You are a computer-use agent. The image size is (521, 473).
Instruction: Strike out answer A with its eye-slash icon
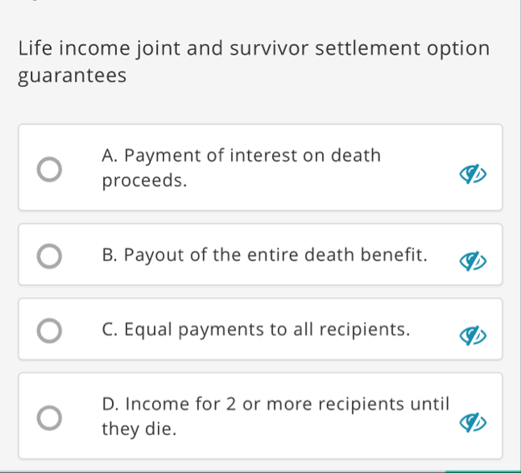[x=473, y=174]
